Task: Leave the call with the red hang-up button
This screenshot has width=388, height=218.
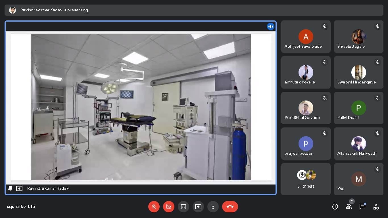Action: pos(230,207)
